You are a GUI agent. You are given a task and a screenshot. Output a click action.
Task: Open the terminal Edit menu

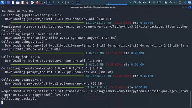[19, 11]
